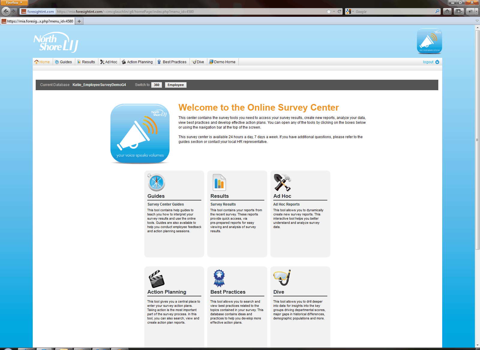Click the 'Survey Results' subtitle
This screenshot has height=350, width=480.
pyautogui.click(x=223, y=204)
